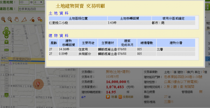
Task: Click the orange building map marker
Action: [38, 84]
